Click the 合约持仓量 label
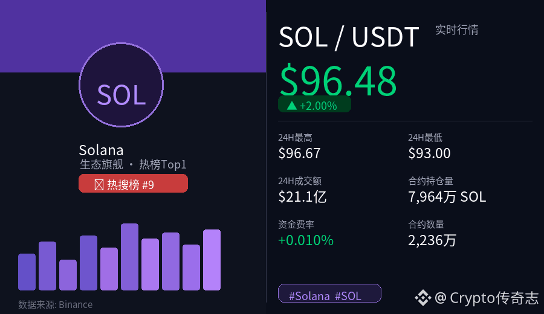Image resolution: width=544 pixels, height=314 pixels. click(430, 181)
